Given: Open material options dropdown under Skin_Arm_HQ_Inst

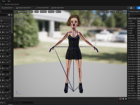Looking at the screenshot, I should [5, 44].
